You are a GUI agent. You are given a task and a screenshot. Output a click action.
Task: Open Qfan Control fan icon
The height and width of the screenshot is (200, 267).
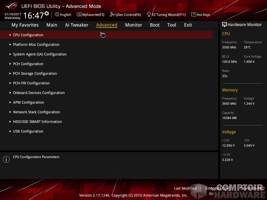pyautogui.click(x=112, y=15)
